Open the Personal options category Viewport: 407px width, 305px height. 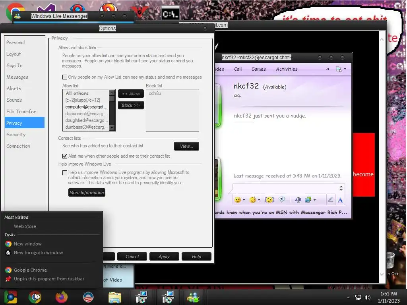point(24,42)
